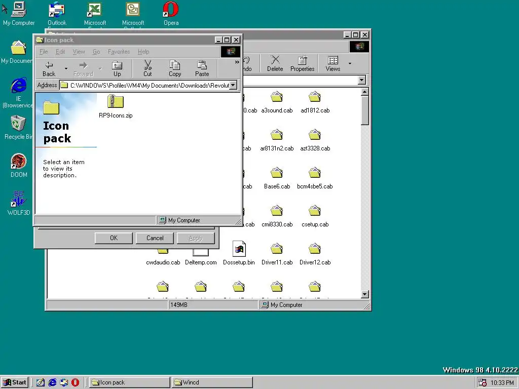Click Internet Explorer quick launch icon
Viewport: 519px width, 389px height.
pyautogui.click(x=52, y=382)
